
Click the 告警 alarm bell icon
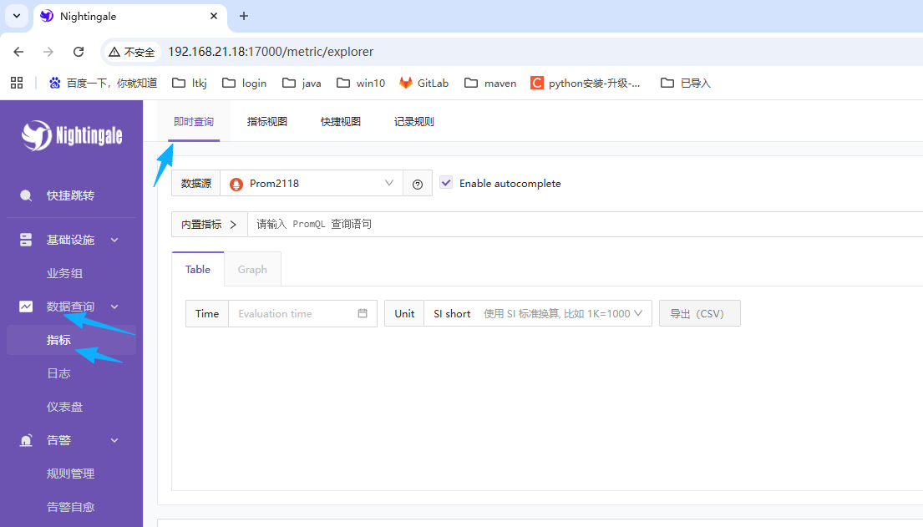pyautogui.click(x=26, y=440)
